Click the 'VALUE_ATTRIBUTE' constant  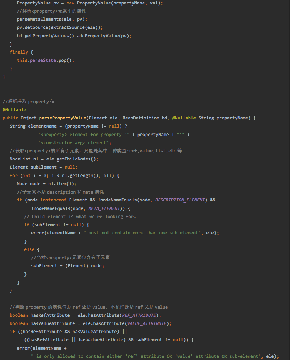147,323
